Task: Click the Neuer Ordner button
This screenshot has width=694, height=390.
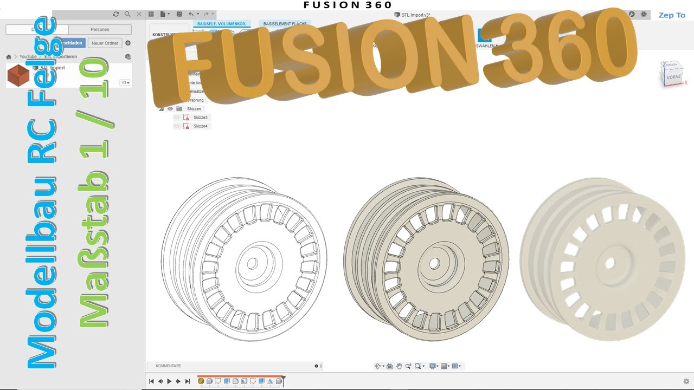Action: [x=105, y=43]
